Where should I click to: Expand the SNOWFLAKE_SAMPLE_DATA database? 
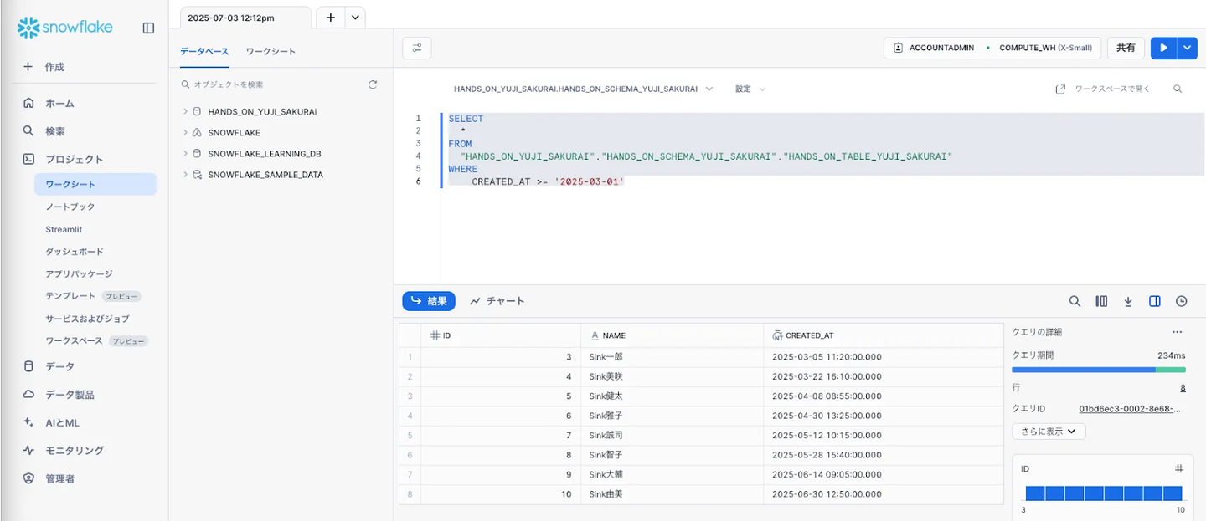pos(185,175)
